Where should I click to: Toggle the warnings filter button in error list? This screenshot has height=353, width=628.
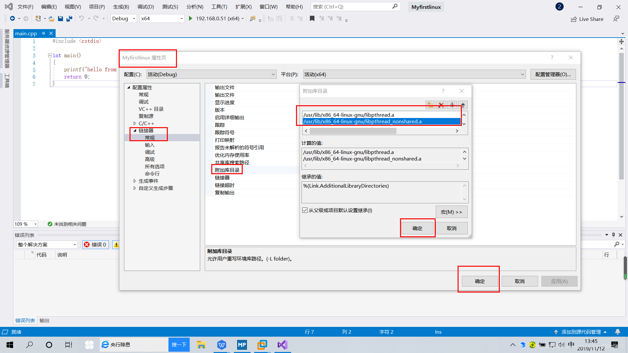(116, 244)
